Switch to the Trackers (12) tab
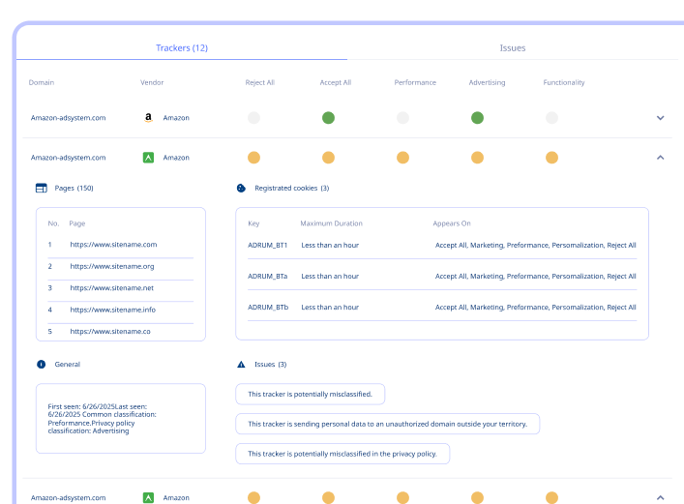Image resolution: width=684 pixels, height=504 pixels. (182, 47)
